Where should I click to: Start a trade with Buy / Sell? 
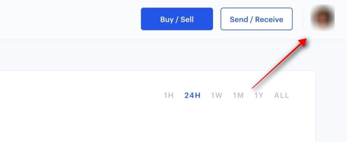pyautogui.click(x=177, y=19)
